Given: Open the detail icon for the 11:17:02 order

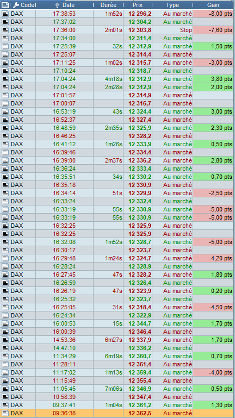Looking at the screenshot, I should tap(5, 372).
